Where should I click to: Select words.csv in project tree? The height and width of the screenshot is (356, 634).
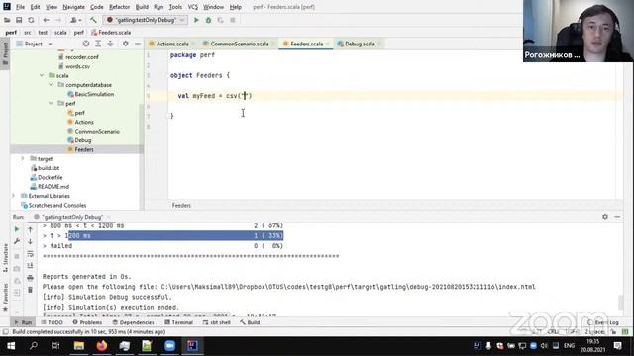pos(77,66)
